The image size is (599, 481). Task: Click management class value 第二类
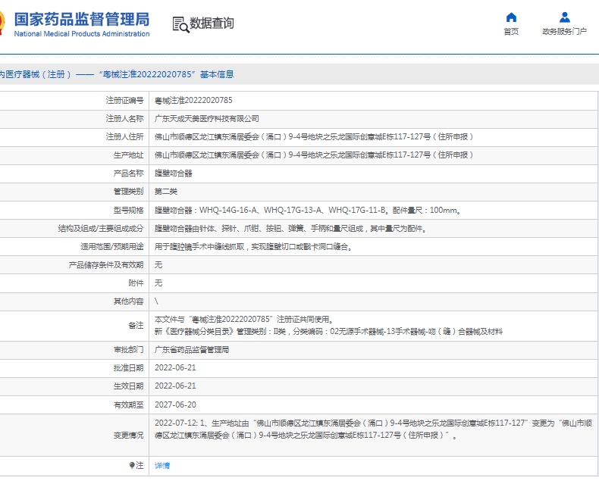[x=166, y=192]
